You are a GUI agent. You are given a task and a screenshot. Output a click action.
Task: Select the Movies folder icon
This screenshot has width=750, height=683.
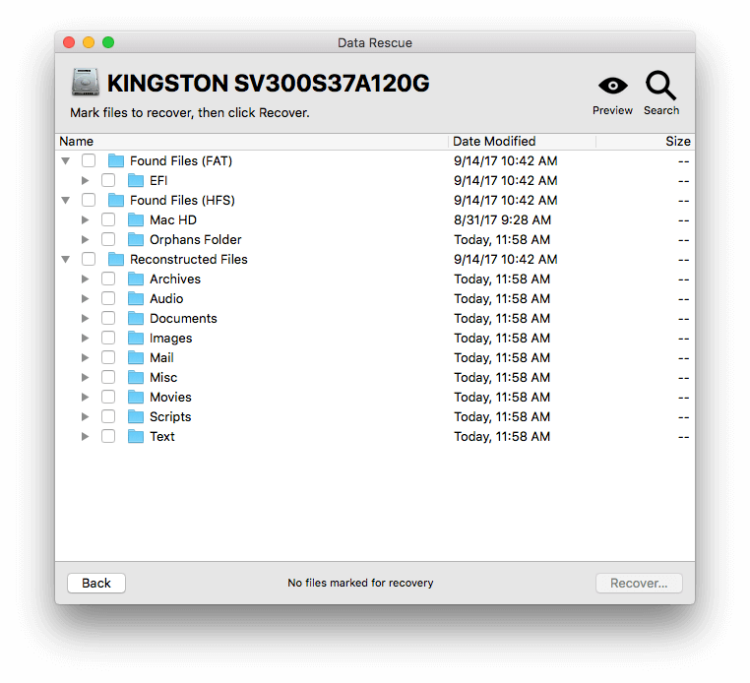click(x=136, y=397)
